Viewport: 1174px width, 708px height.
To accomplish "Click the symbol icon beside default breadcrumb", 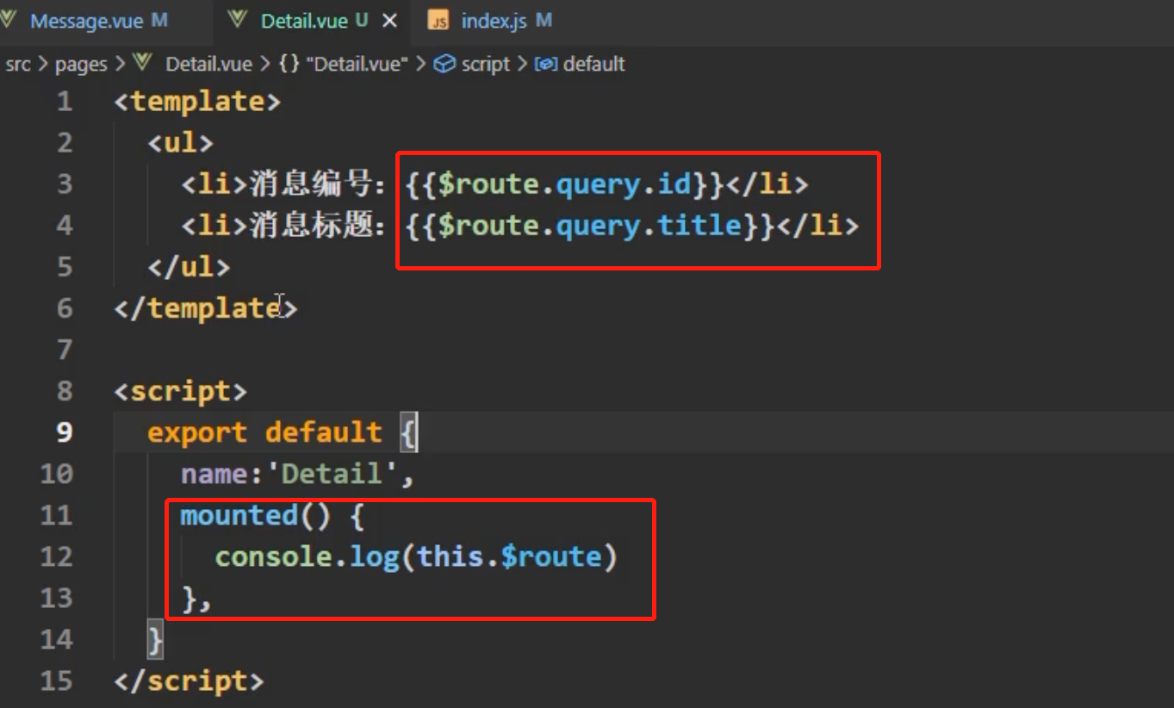I will click(x=546, y=65).
